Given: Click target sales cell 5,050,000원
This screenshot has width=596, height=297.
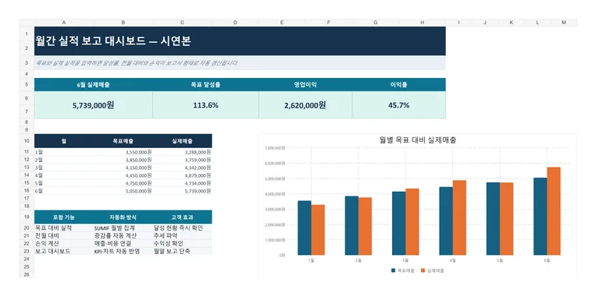Looking at the screenshot, I should [x=123, y=191].
